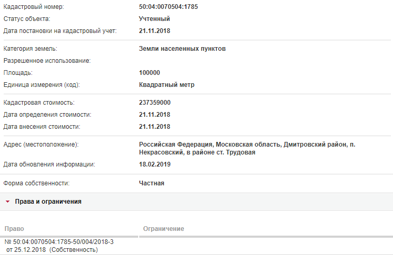
Task: Click the от 25.12.2018 (Собственность) line
Action: tap(52, 250)
